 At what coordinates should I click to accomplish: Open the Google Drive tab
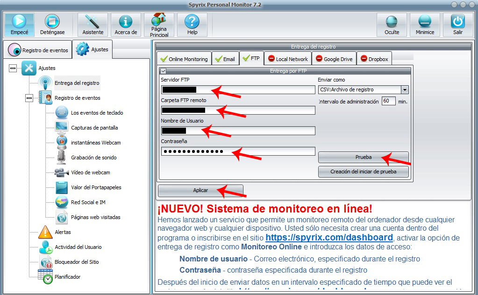[334, 59]
